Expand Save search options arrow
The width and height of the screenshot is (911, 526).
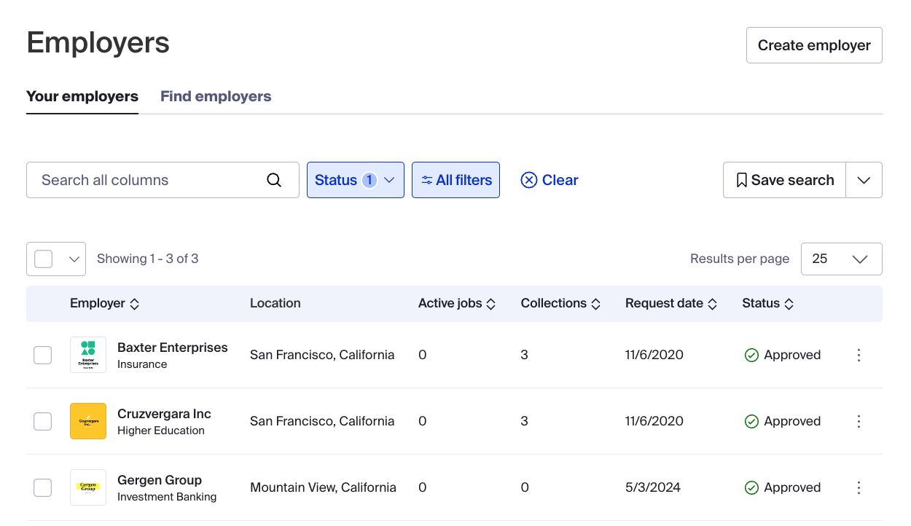tap(864, 180)
